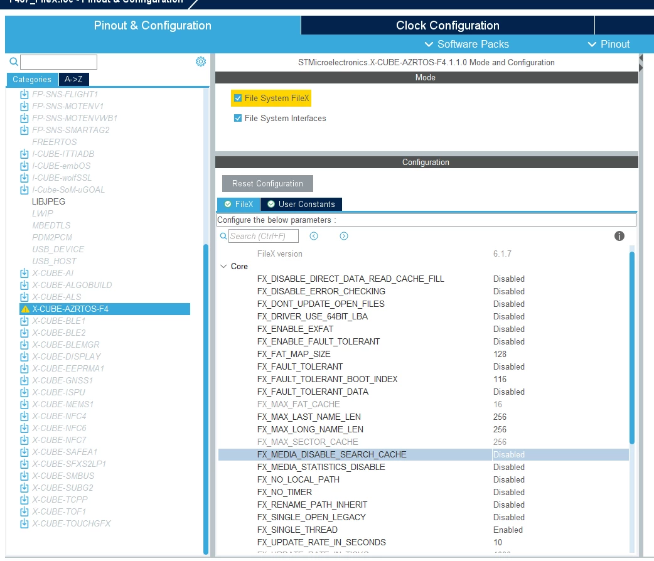Go to previous search result arrow
This screenshot has width=654, height=561.
(x=314, y=236)
